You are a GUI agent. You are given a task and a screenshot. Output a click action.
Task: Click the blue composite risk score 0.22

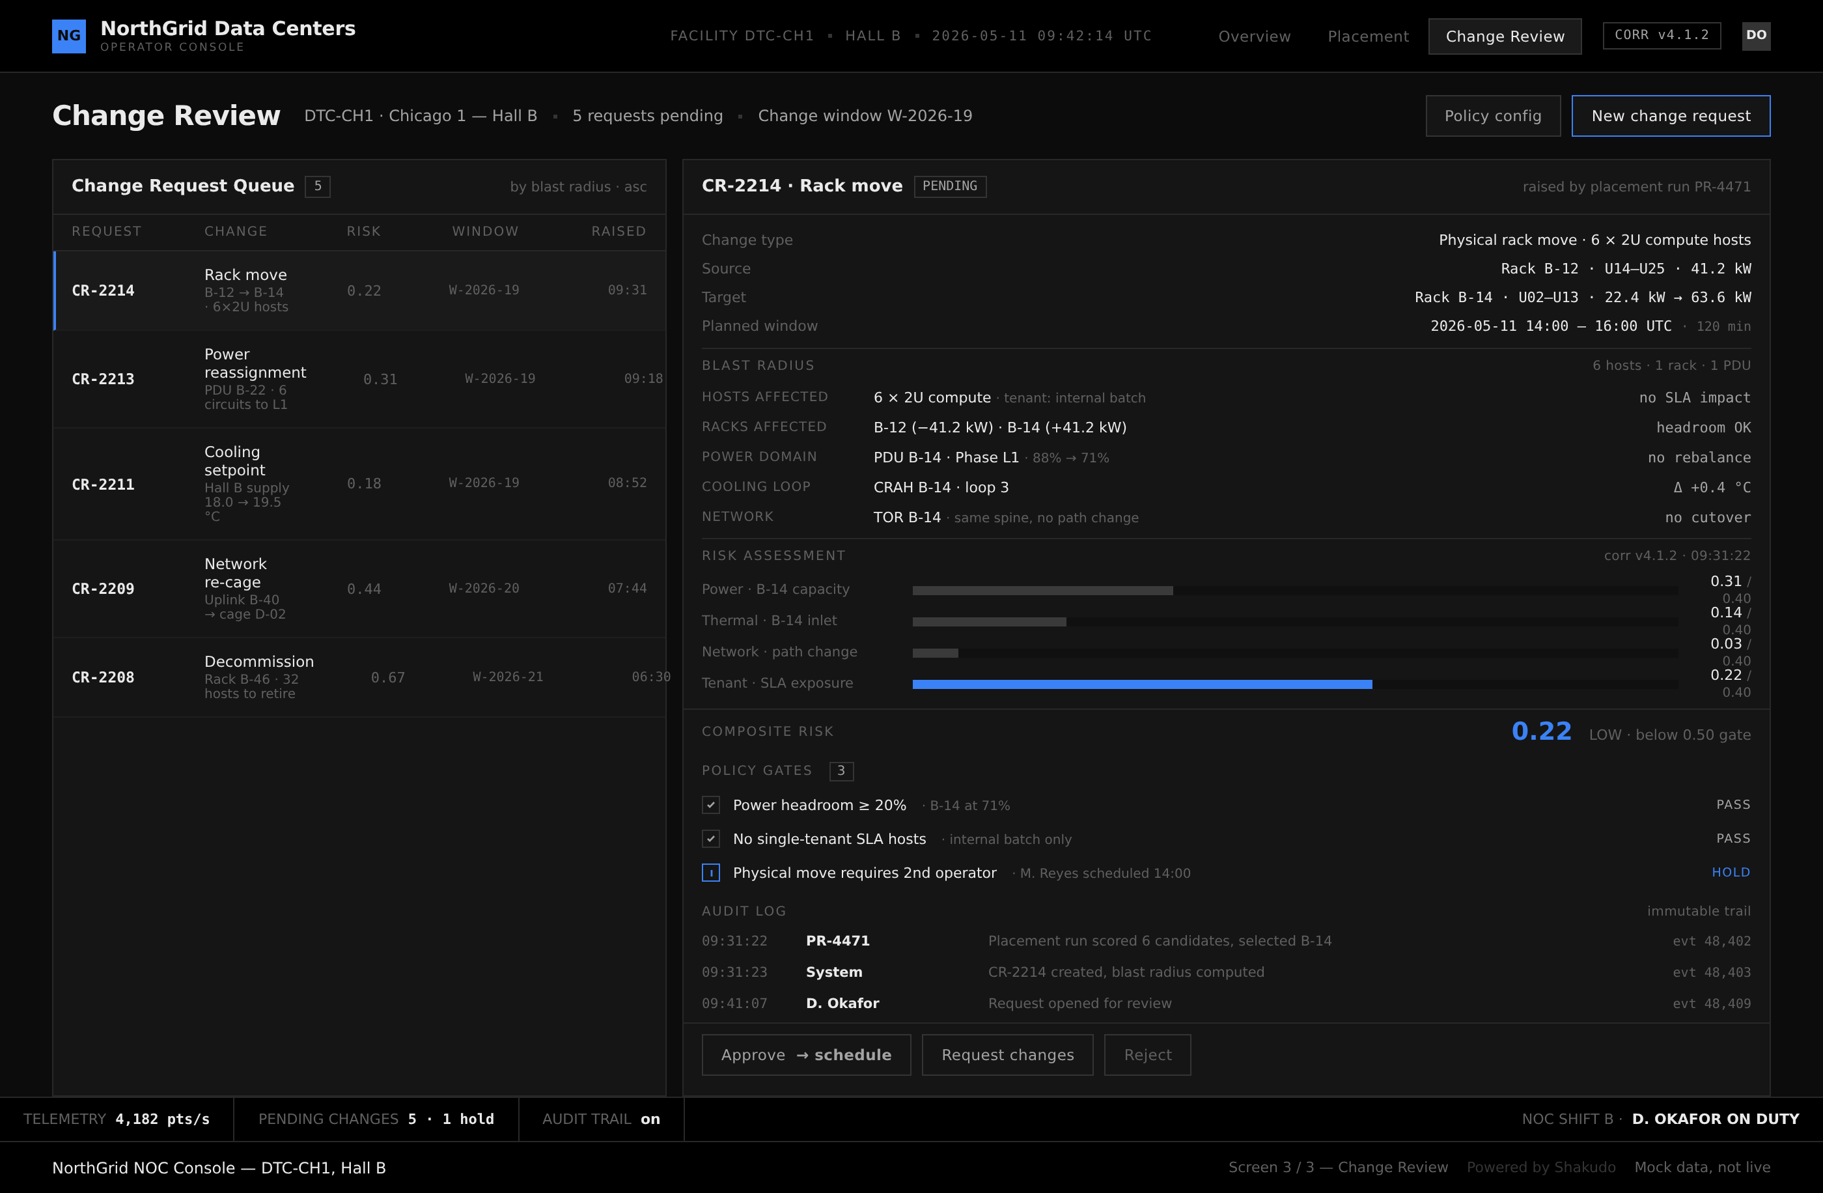(x=1541, y=732)
